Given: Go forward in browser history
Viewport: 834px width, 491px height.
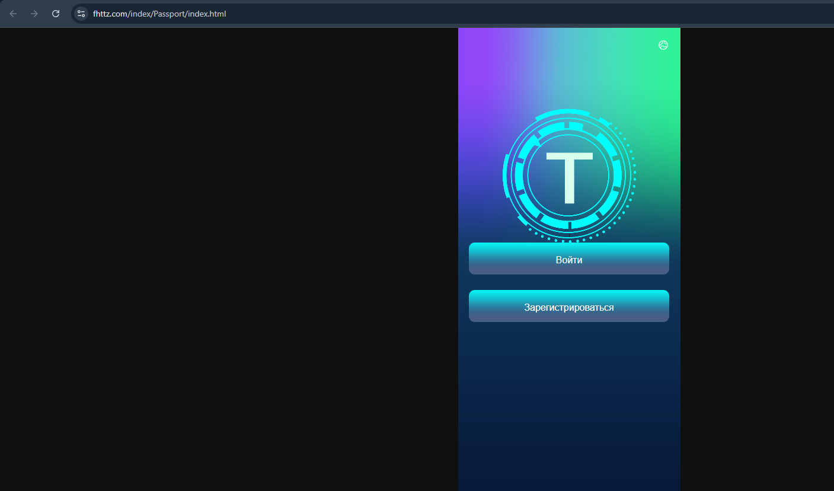Looking at the screenshot, I should (x=34, y=14).
